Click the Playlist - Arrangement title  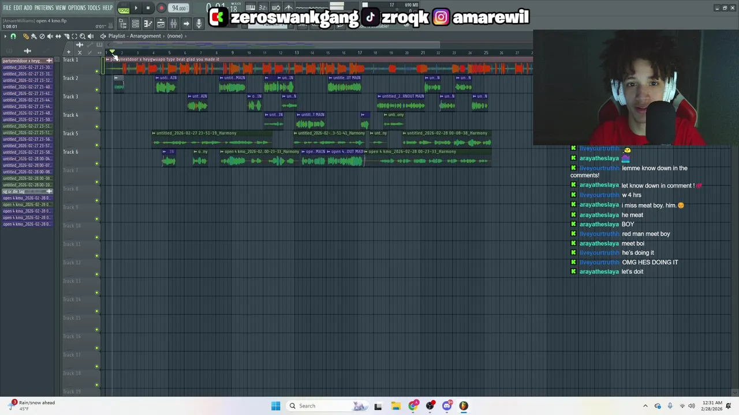[x=135, y=36]
